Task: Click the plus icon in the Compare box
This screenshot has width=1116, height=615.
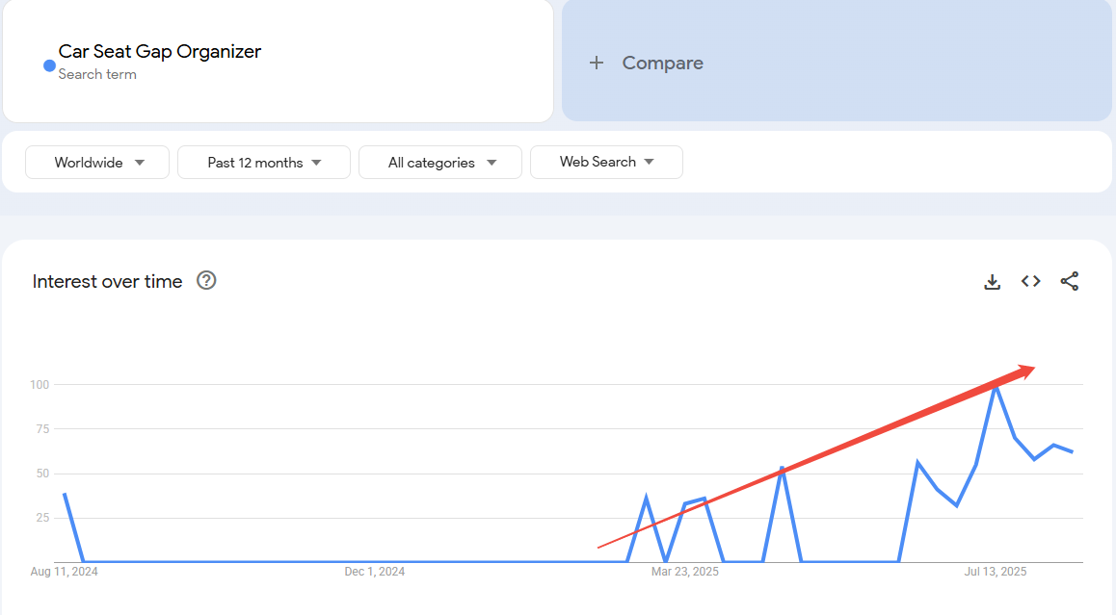Action: tap(596, 62)
